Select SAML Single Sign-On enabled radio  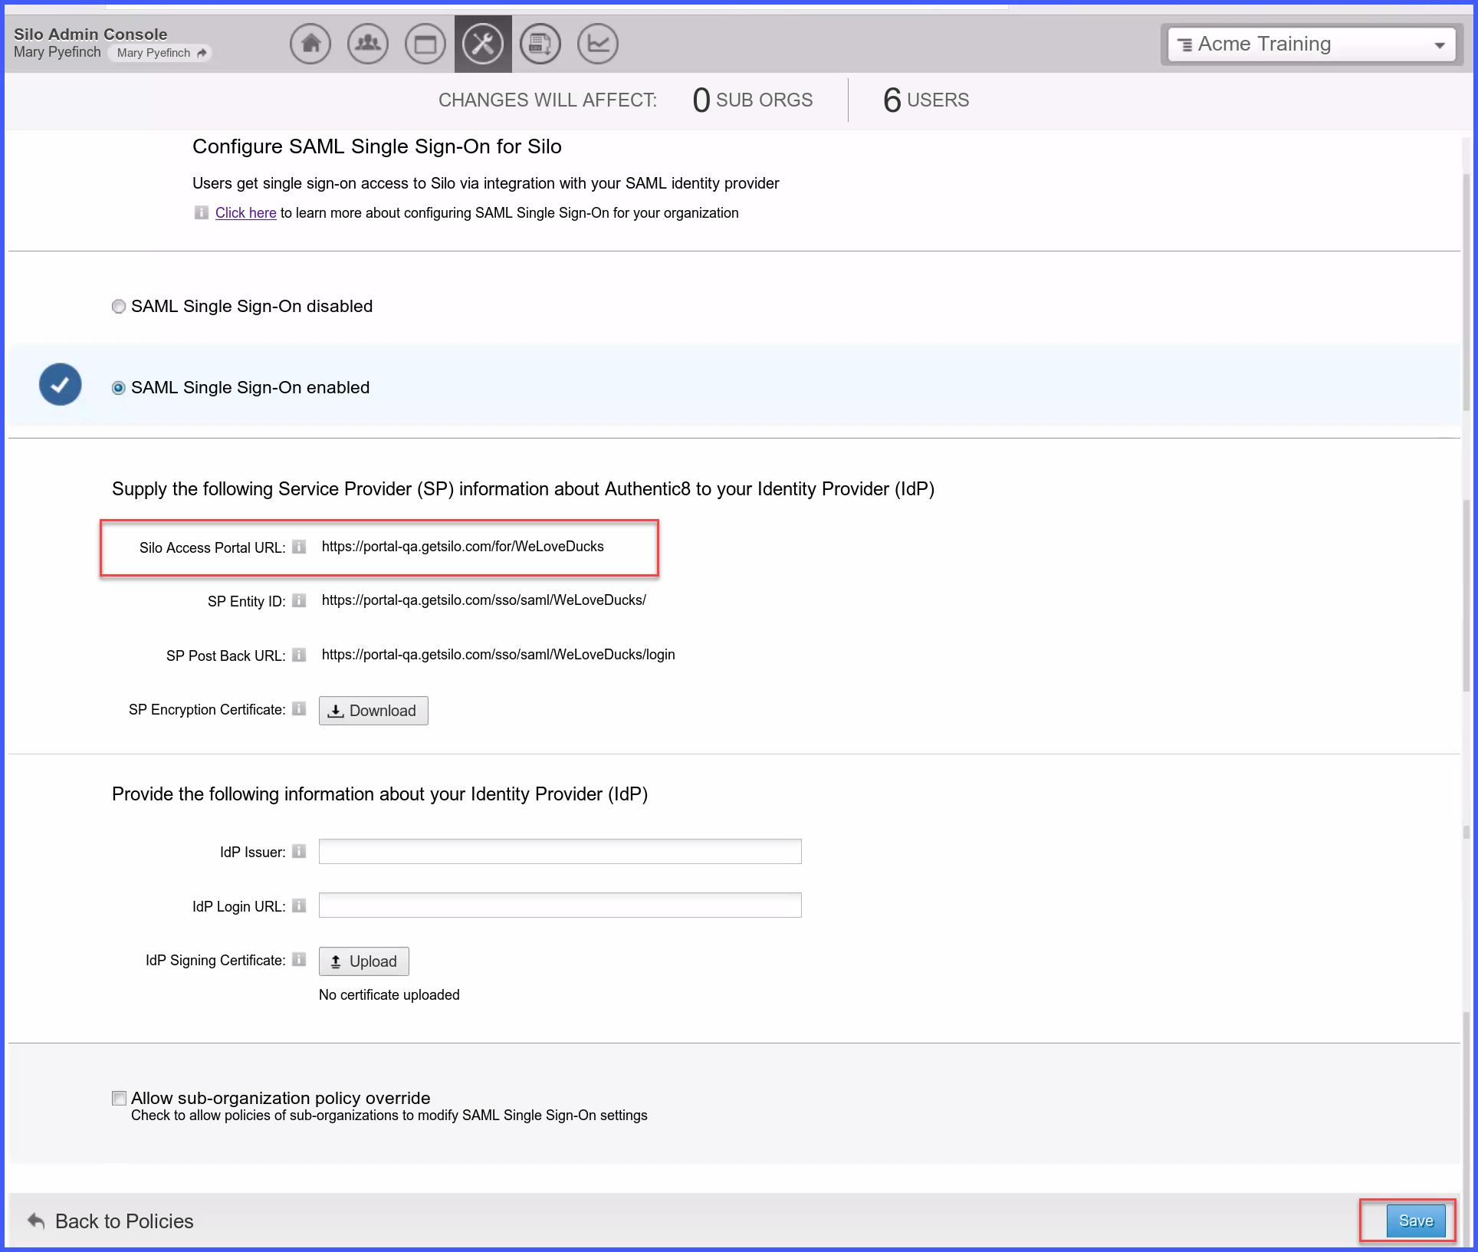(x=119, y=388)
